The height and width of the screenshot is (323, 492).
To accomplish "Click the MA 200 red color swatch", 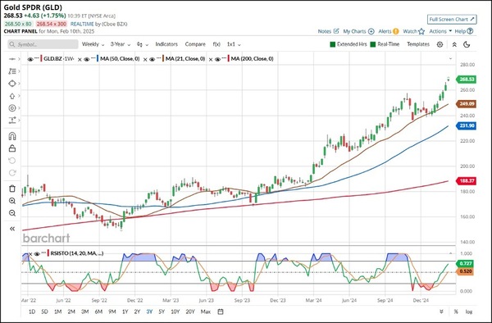I will (229, 59).
